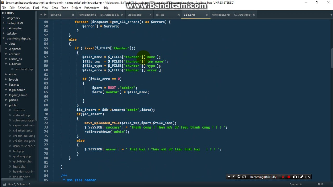Open .htaccess file in sidebar
This screenshot has height=187, width=333.
coord(19,110)
